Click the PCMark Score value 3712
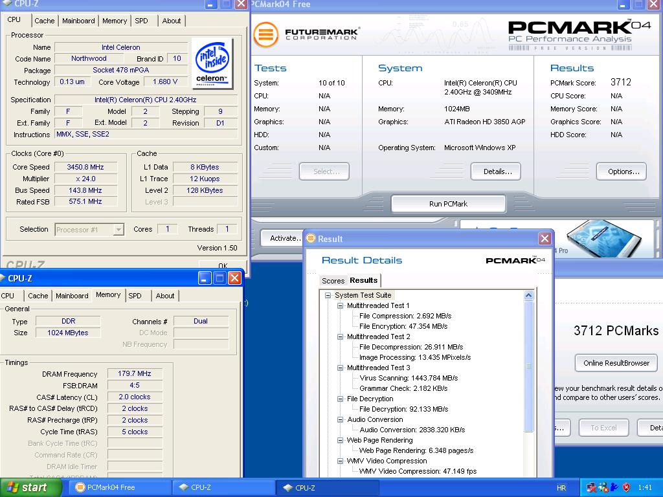 pos(621,82)
